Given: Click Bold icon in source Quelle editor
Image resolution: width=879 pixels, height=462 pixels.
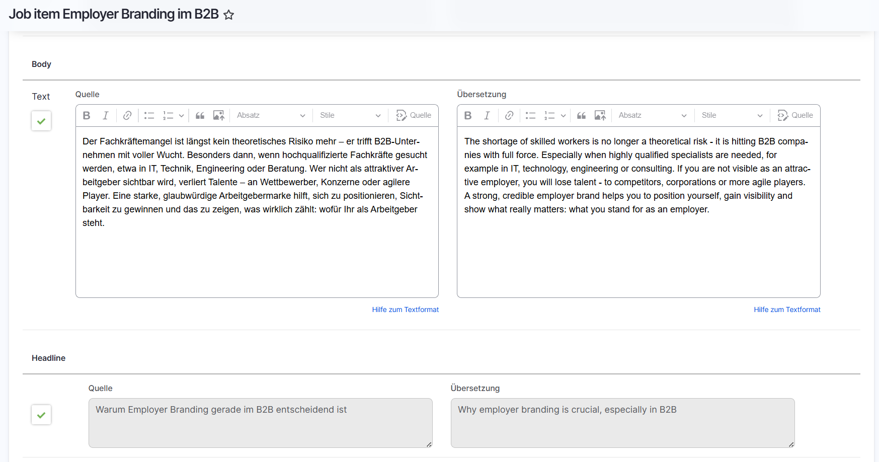Looking at the screenshot, I should tap(87, 115).
